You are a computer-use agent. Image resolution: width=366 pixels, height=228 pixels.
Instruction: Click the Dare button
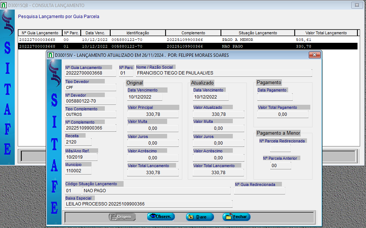tap(200, 217)
